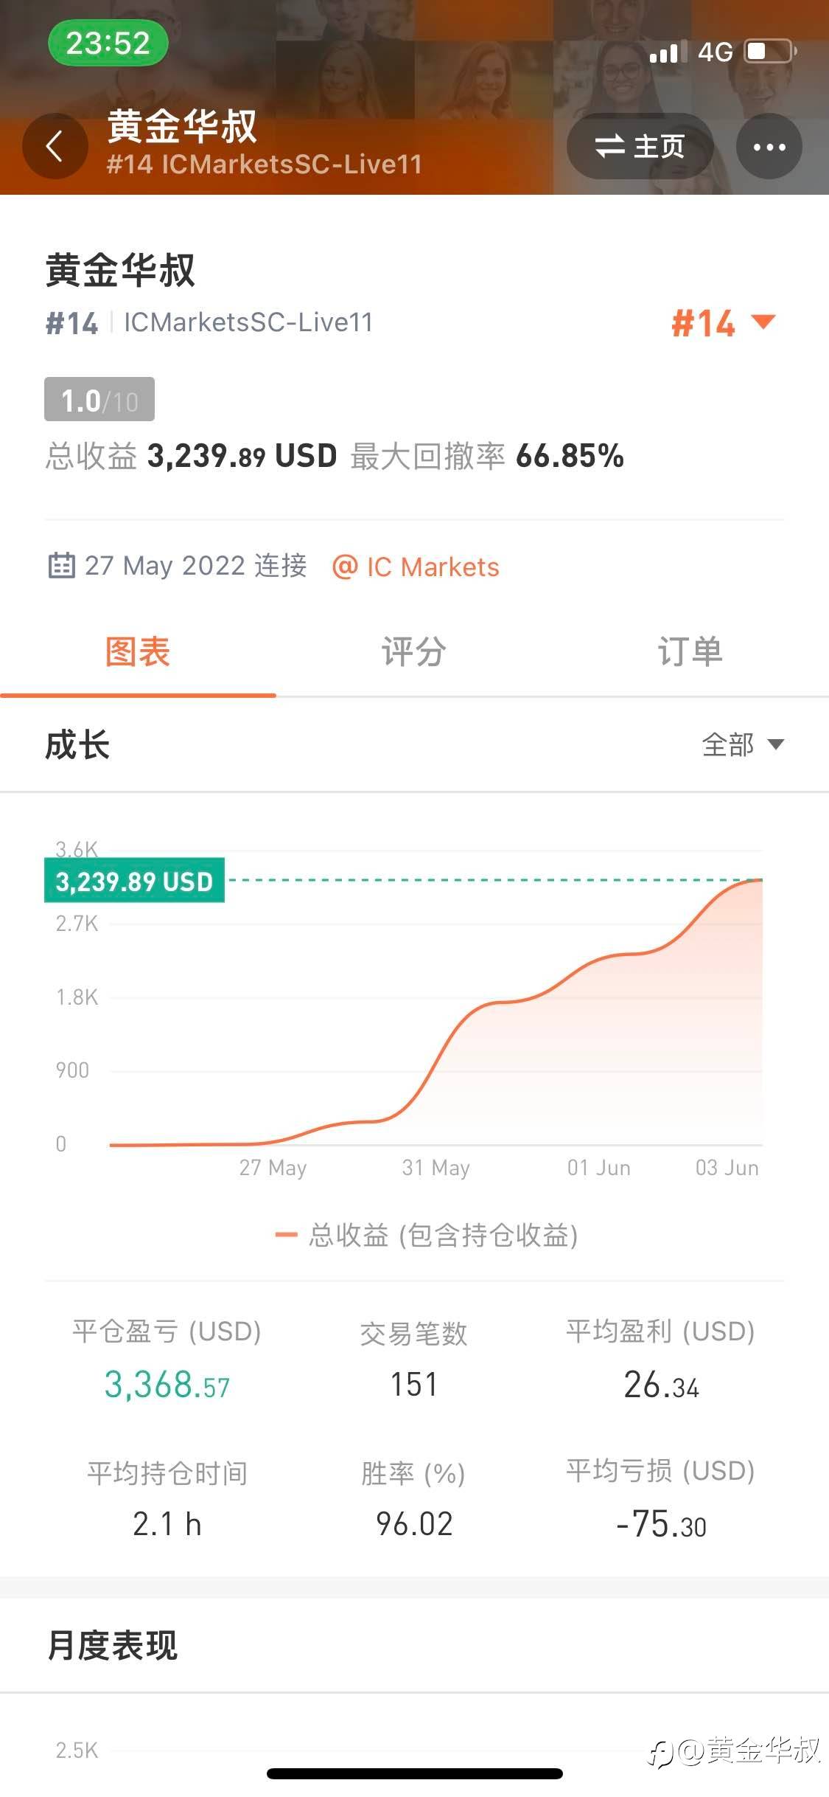Tap the calendar icon beside 27 May 2022

(x=61, y=566)
